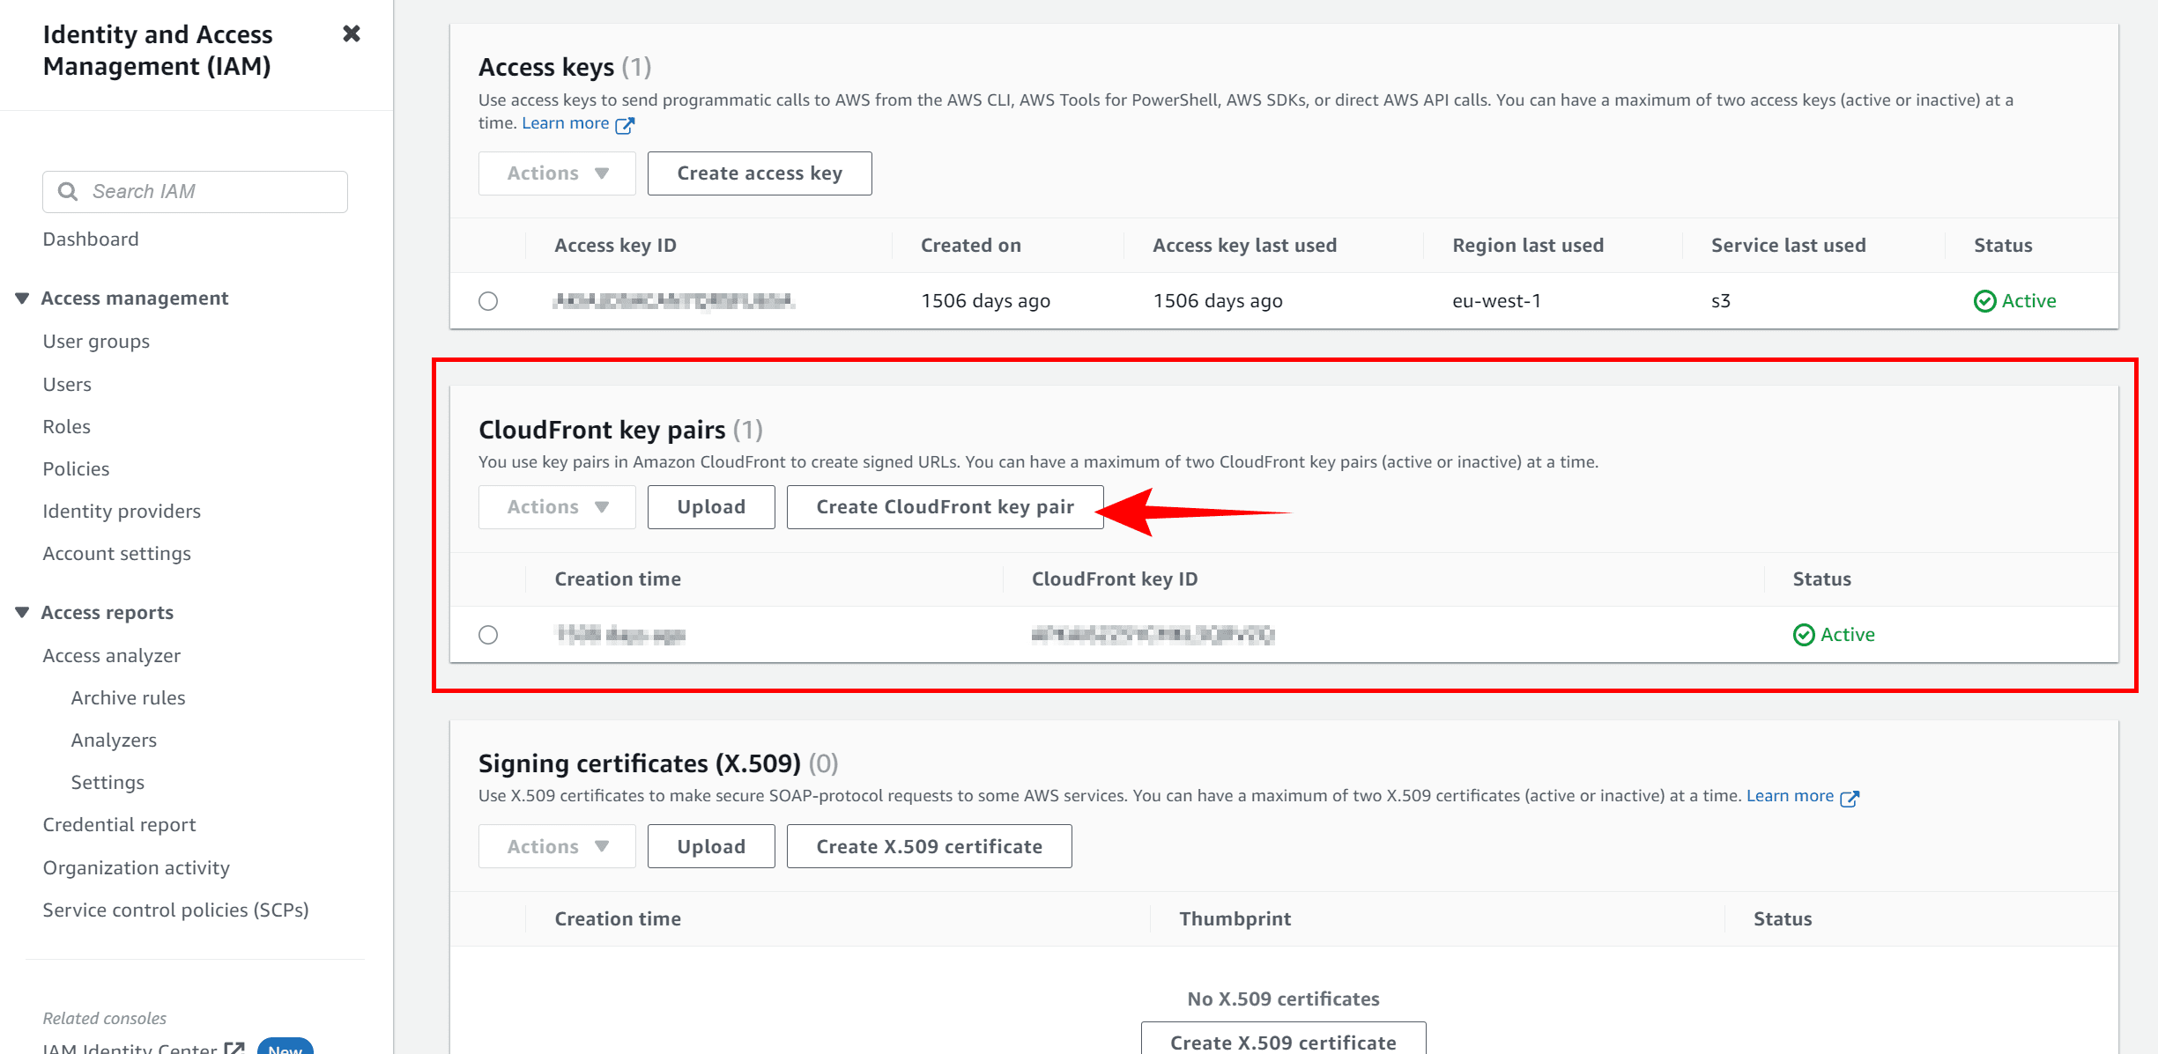The image size is (2158, 1054).
Task: Collapse the Access management section
Action: coord(23,299)
